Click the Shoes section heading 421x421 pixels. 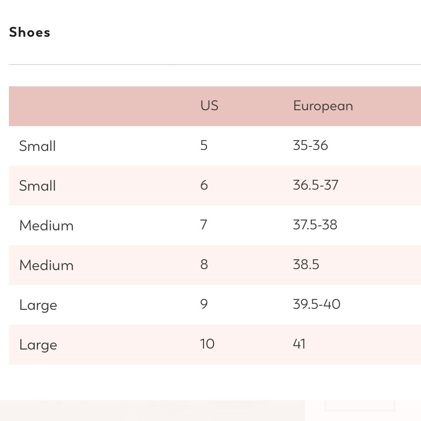click(30, 33)
